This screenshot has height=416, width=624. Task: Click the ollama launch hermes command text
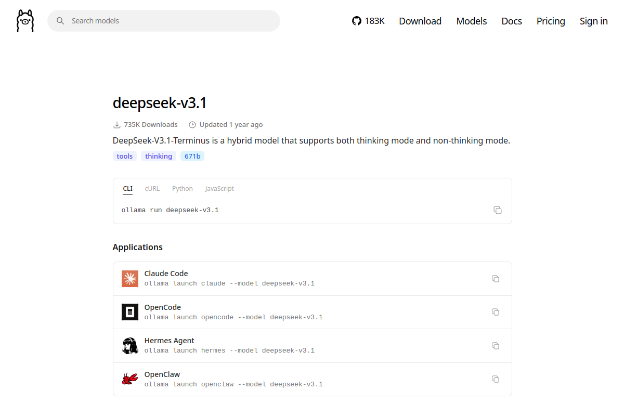click(229, 350)
